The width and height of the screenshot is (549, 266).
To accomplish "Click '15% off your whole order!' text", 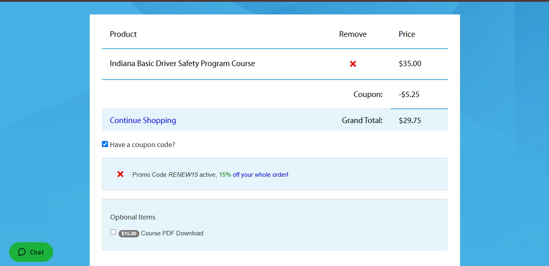I will point(254,175).
